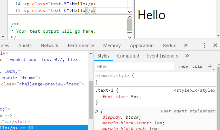Switch to the Network tab
Image resolution: width=220 pixels, height=130 pixels.
point(49,46)
